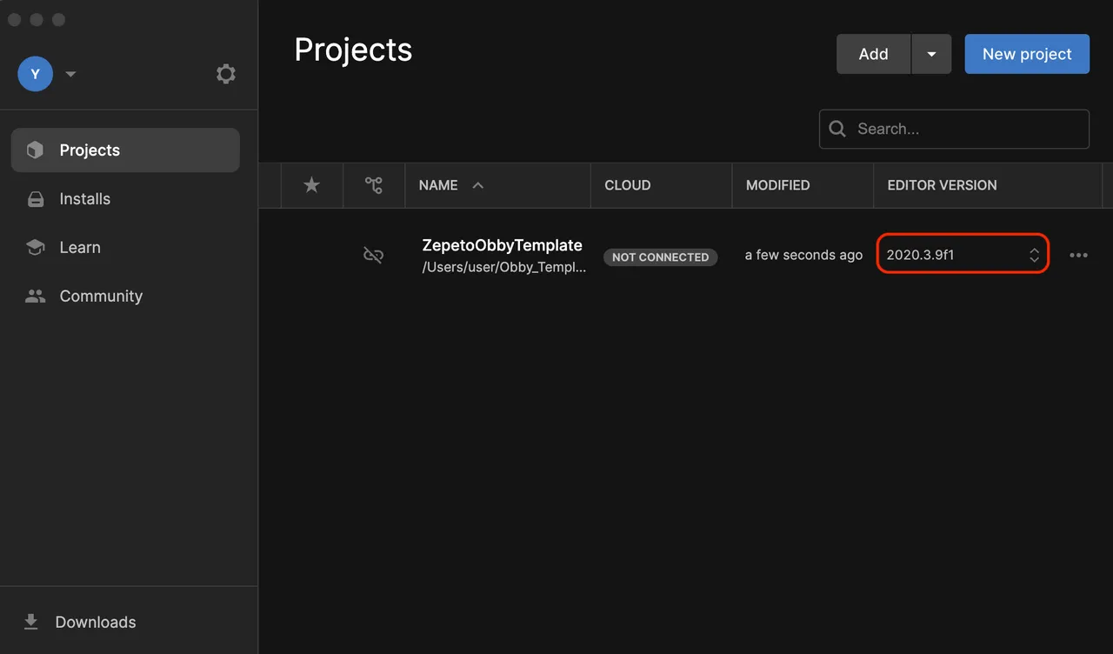
Task: Toggle name sorting with the NAME column arrow
Action: click(x=477, y=185)
